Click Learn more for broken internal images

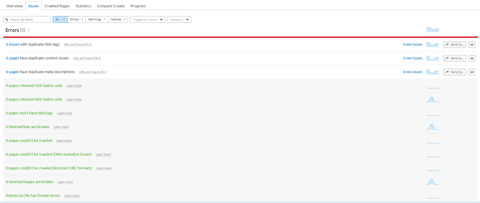click(x=65, y=182)
